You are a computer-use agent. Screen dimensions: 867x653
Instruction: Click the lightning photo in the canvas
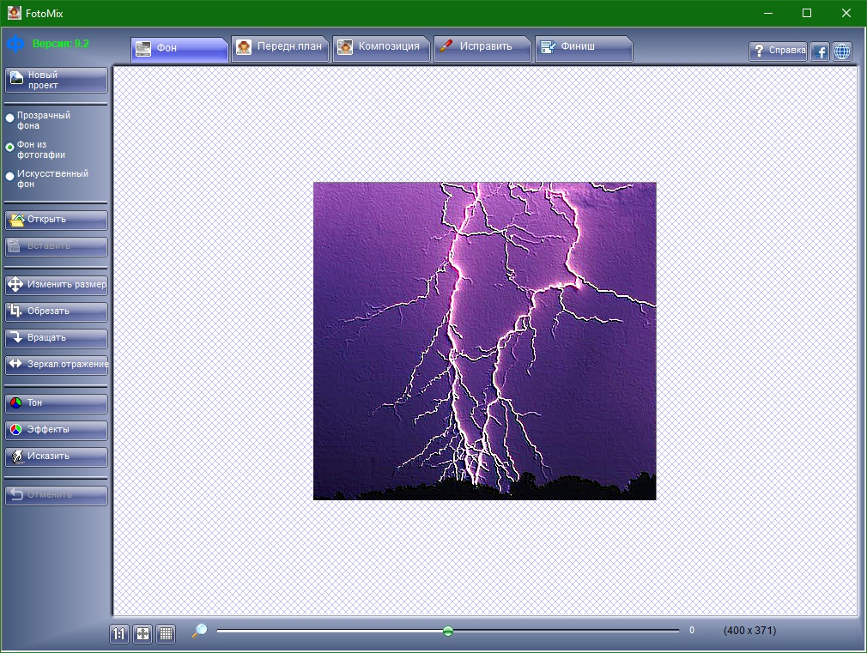coord(484,342)
